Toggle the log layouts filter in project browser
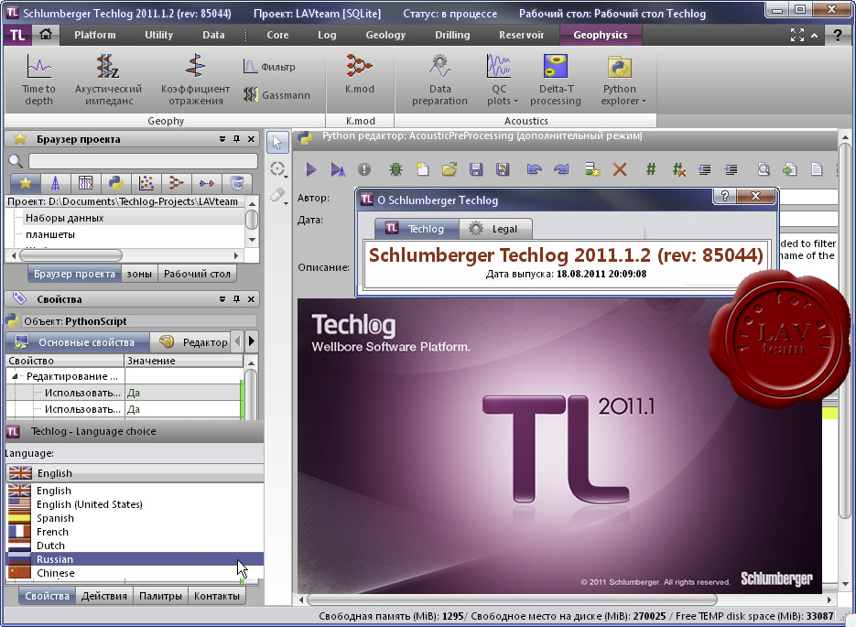Image resolution: width=856 pixels, height=627 pixels. (x=86, y=183)
